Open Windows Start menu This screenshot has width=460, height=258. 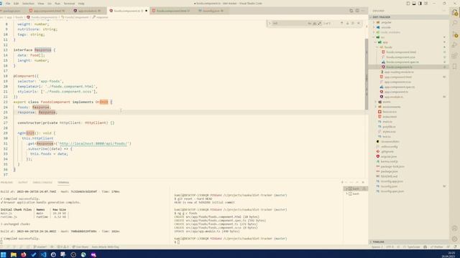click(4, 254)
